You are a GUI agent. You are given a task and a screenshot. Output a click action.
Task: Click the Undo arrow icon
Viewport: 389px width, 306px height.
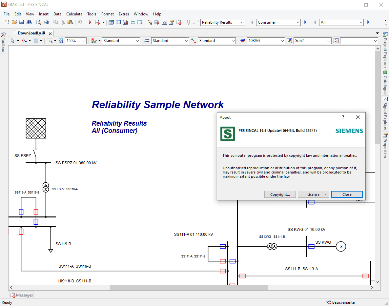(x=80, y=22)
